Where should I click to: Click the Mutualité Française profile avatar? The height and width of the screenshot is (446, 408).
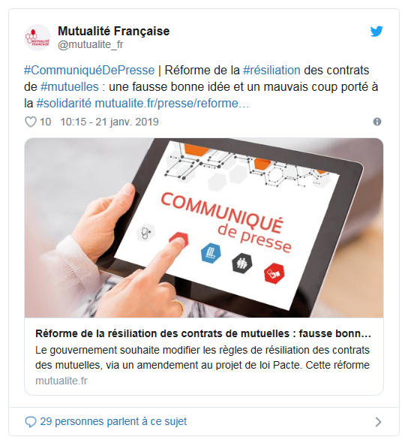point(37,38)
